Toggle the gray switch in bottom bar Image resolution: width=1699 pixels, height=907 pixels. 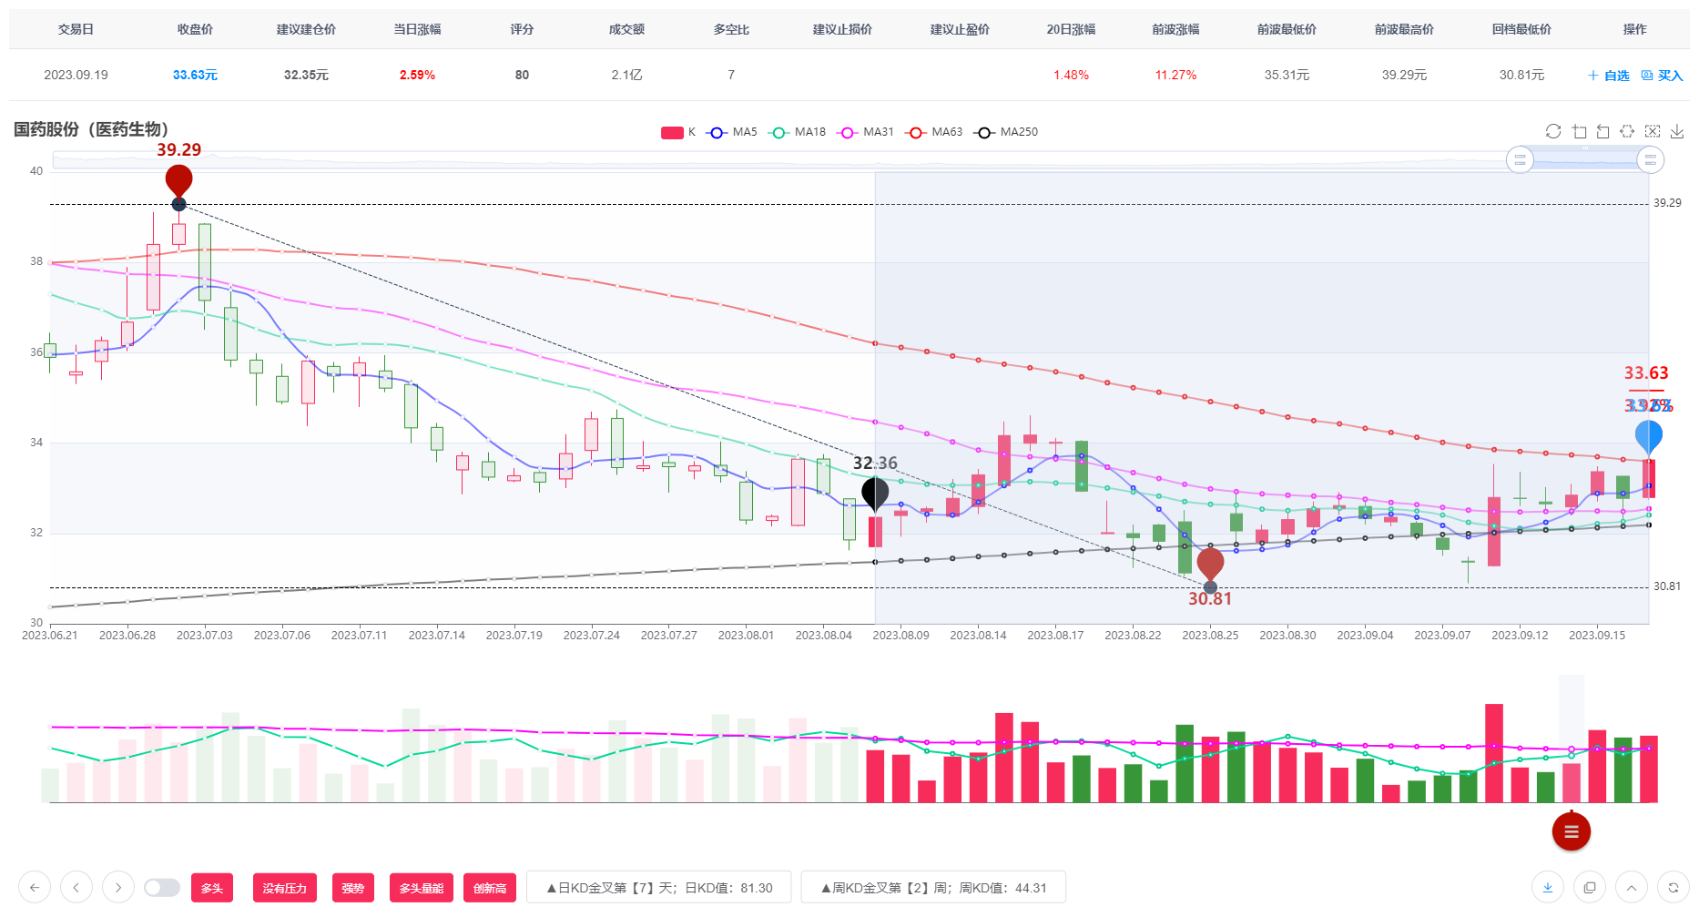coord(162,887)
